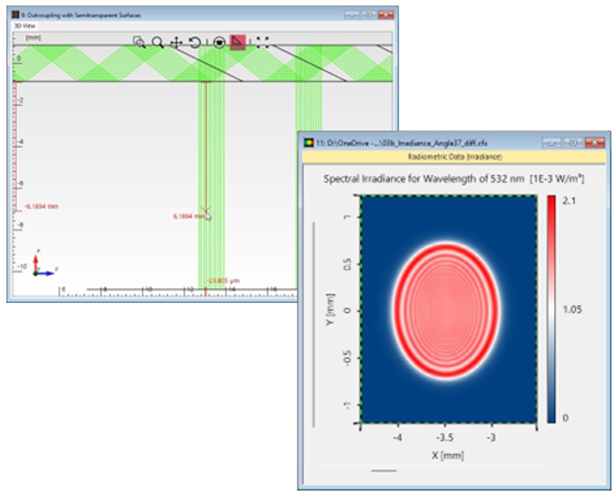Click the red-blue irradiance color scale bar
The height and width of the screenshot is (496, 616).
553,310
